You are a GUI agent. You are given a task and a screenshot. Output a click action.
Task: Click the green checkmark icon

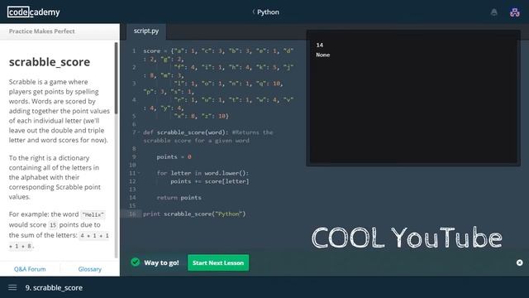point(136,262)
